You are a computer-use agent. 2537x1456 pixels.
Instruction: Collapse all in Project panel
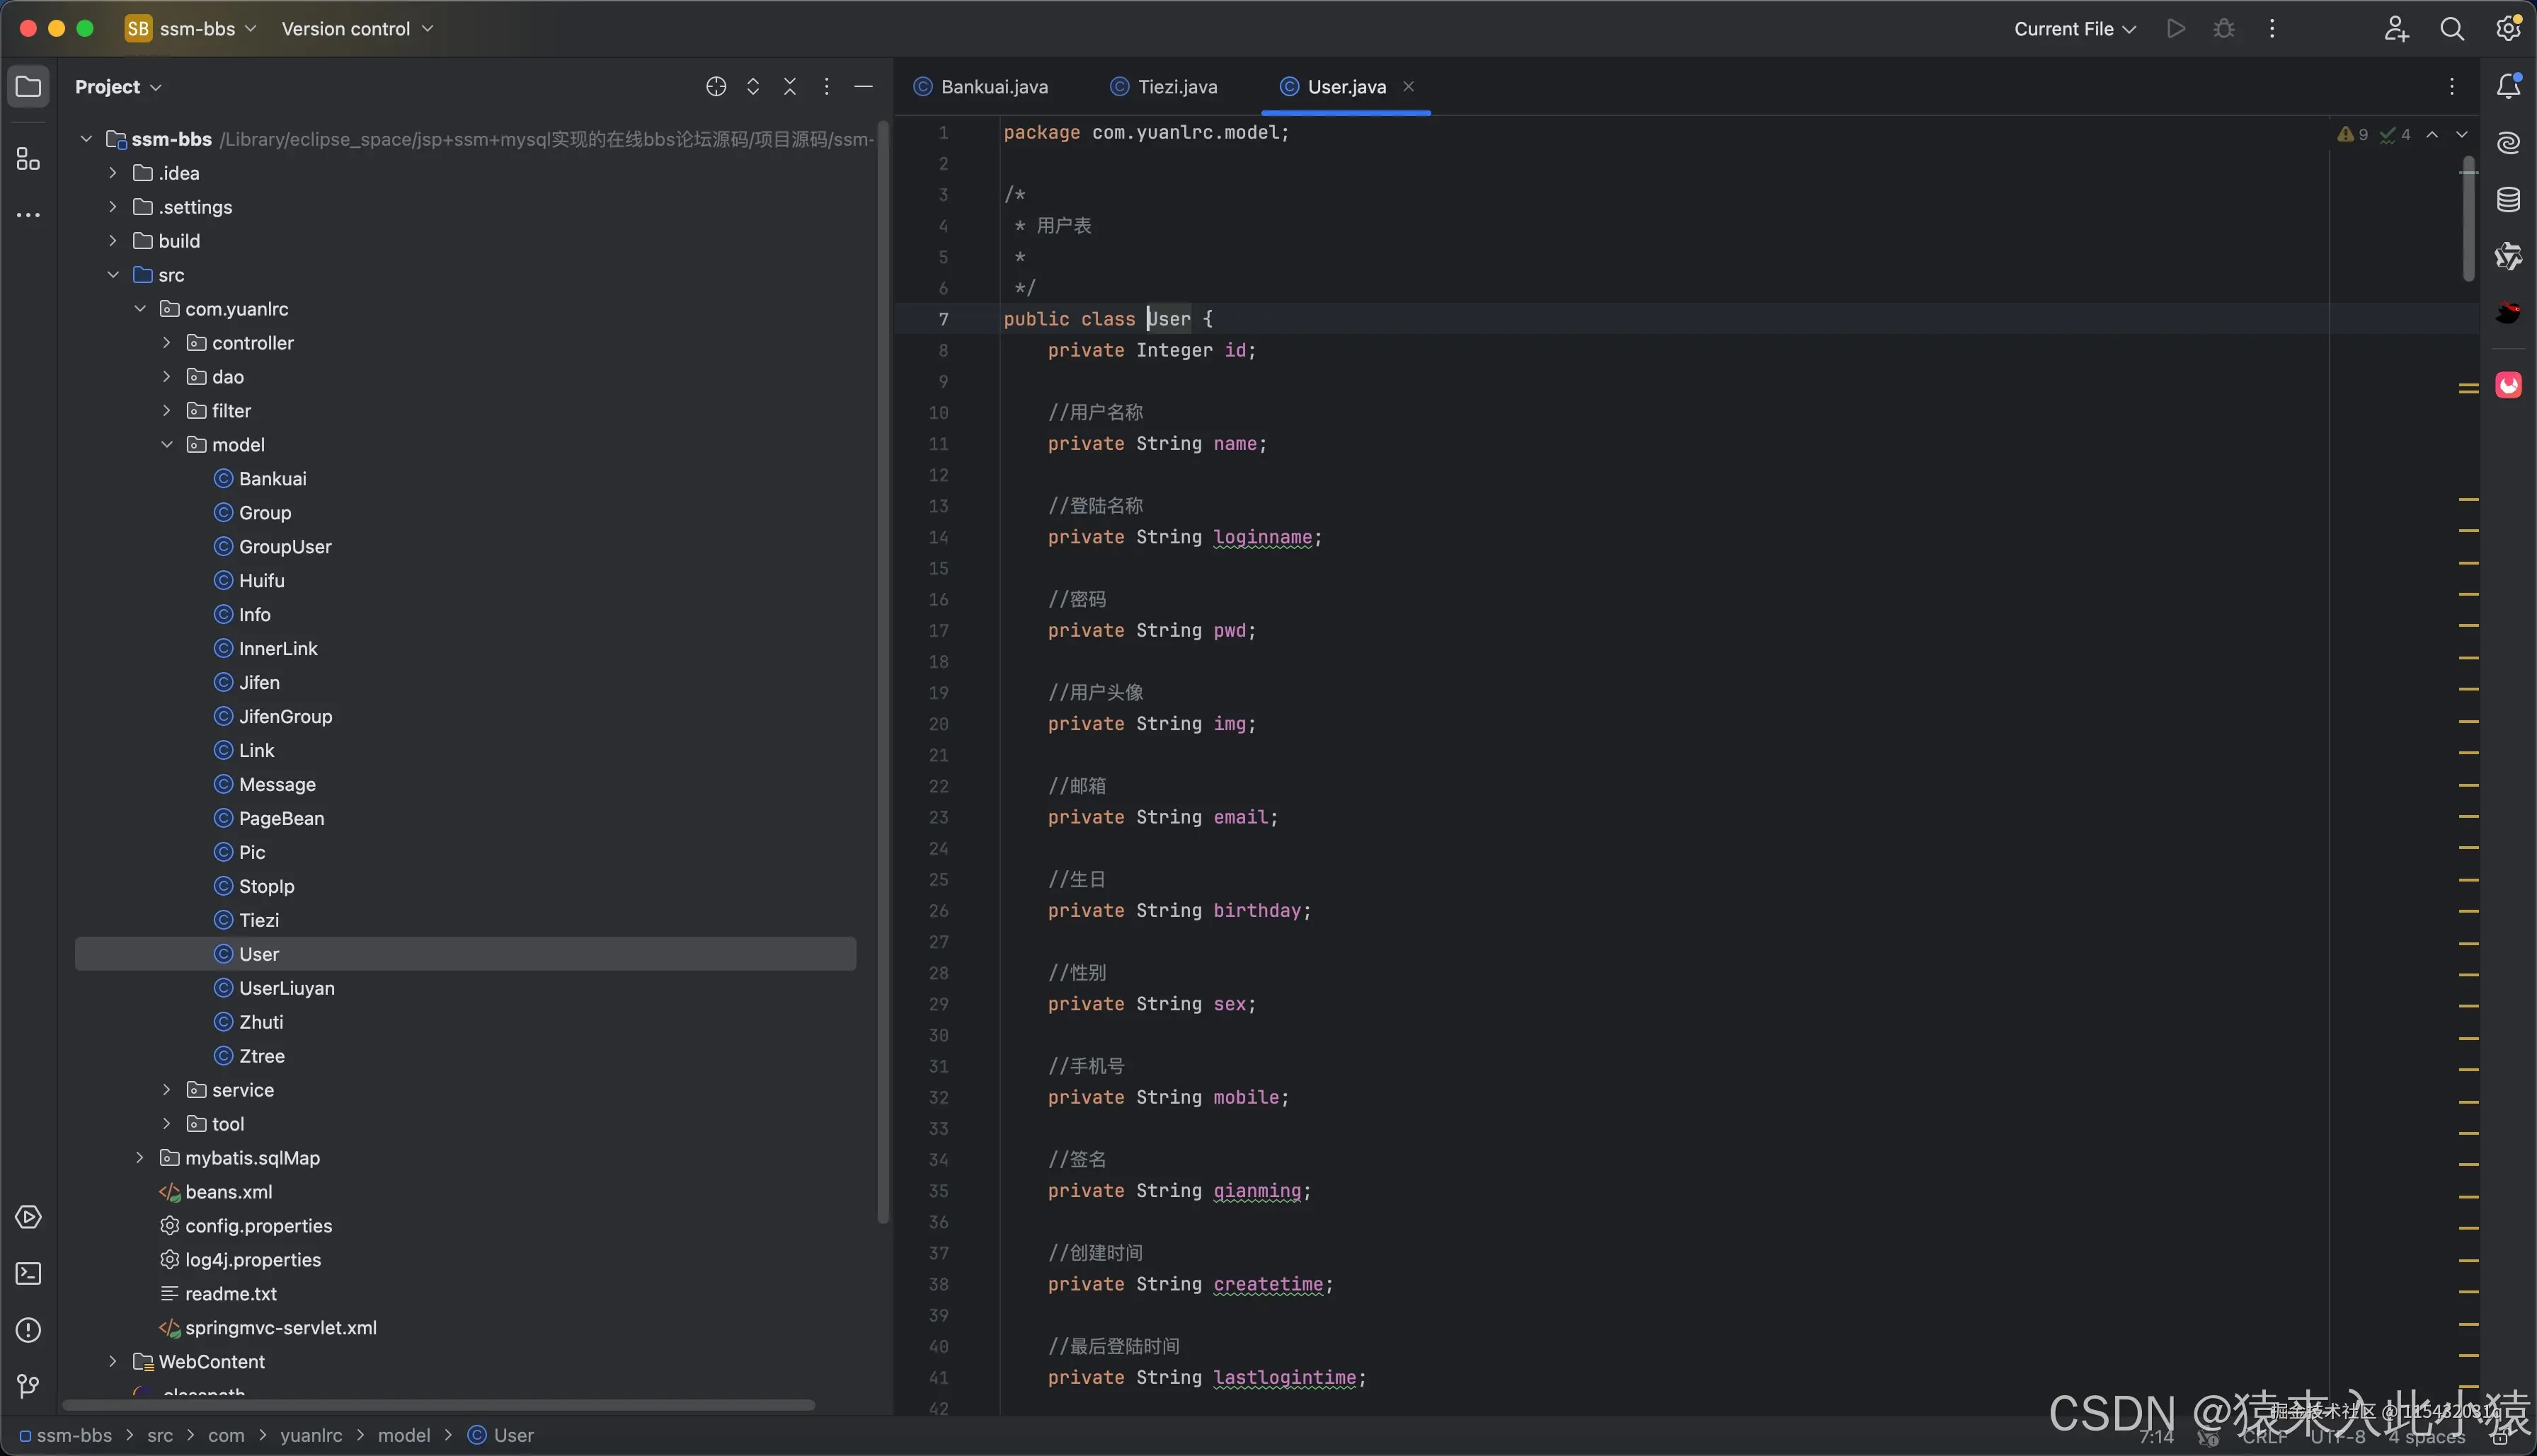pos(789,87)
